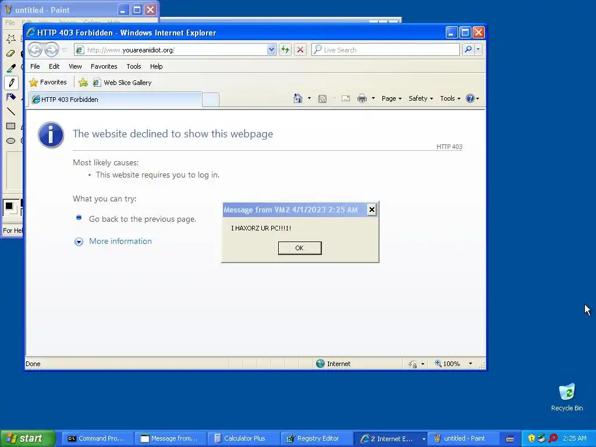The image size is (596, 447).
Task: Expand the zoom level dropdown arrow
Action: [470, 363]
